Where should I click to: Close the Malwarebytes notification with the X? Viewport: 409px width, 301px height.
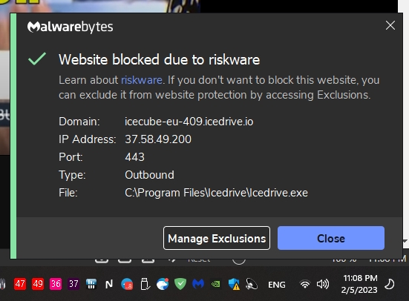390,25
